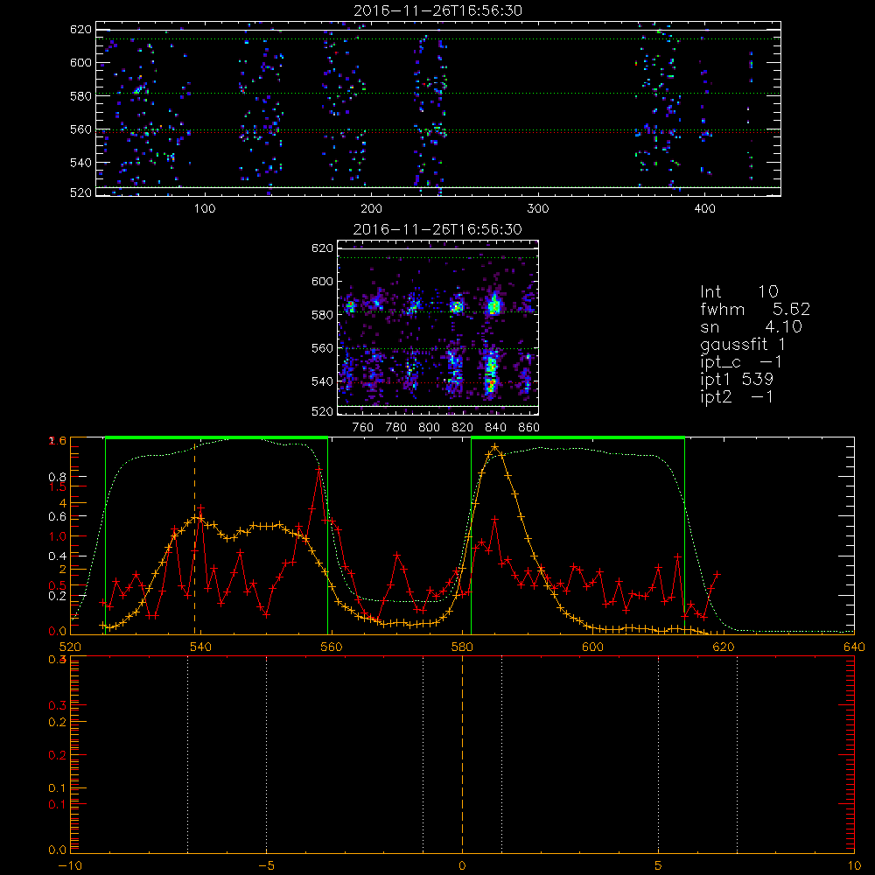
Task: Click the orange curve peak near 585
Action: 494,446
